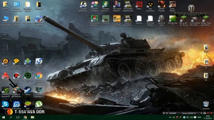Launch Play Texas Hold'em shortcut
Image resolution: width=214 pixels, height=120 pixels.
117,6
